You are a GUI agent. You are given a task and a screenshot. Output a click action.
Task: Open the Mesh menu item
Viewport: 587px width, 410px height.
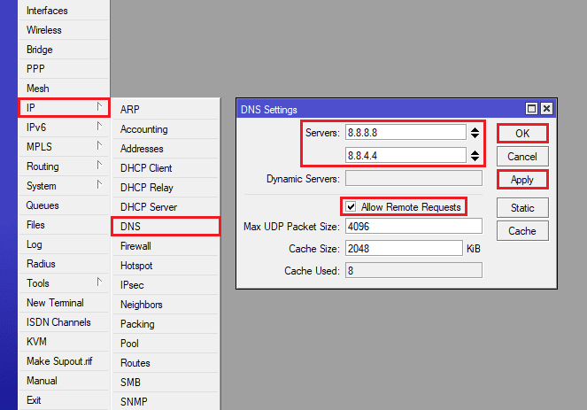(x=64, y=89)
